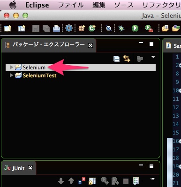Open the ファイル menu
Screen dimensions: 181x187
click(71, 5)
